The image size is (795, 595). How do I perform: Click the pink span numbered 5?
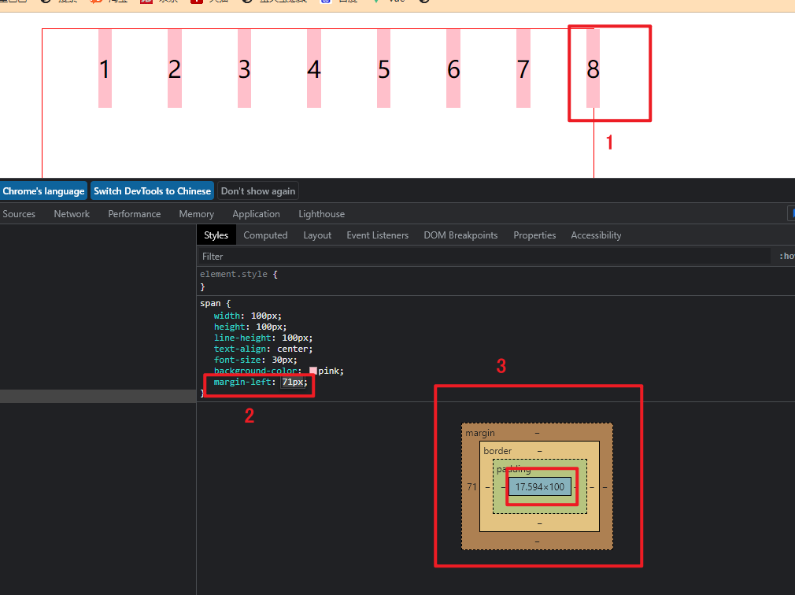384,68
